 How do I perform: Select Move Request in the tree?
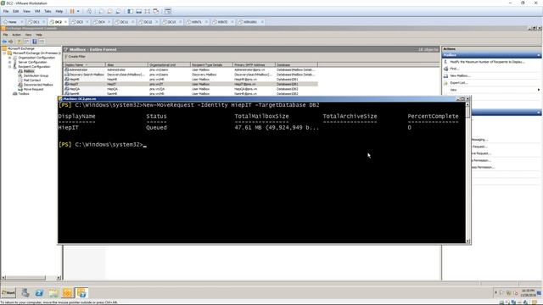[33, 89]
